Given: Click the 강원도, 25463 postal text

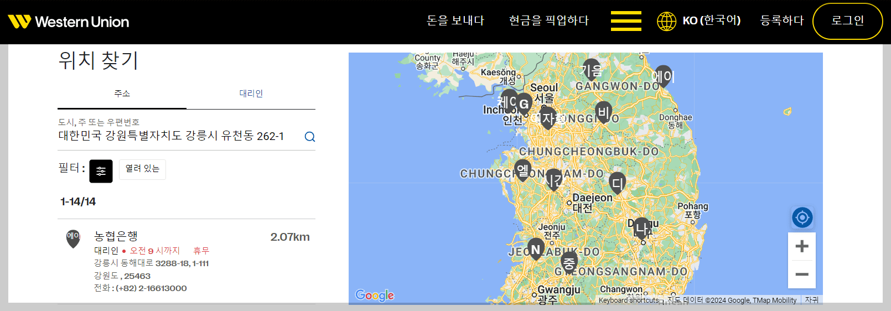Looking at the screenshot, I should [122, 276].
